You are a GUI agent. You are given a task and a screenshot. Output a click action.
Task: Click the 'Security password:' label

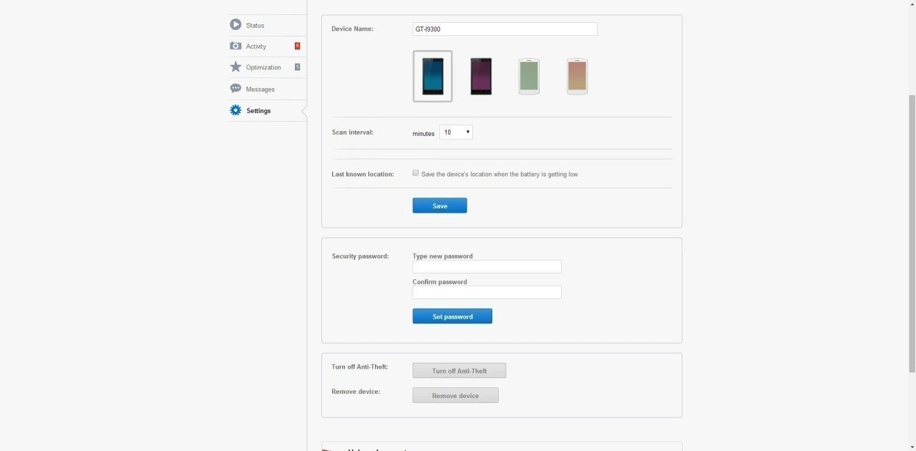point(360,256)
